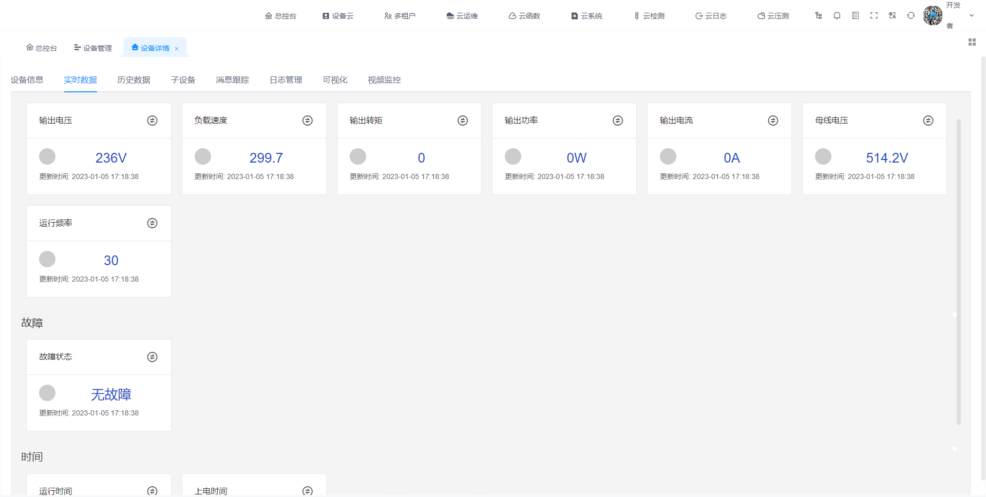Screen dimensions: 986x497
Task: Click the 299.7 load speed value
Action: [x=266, y=158]
